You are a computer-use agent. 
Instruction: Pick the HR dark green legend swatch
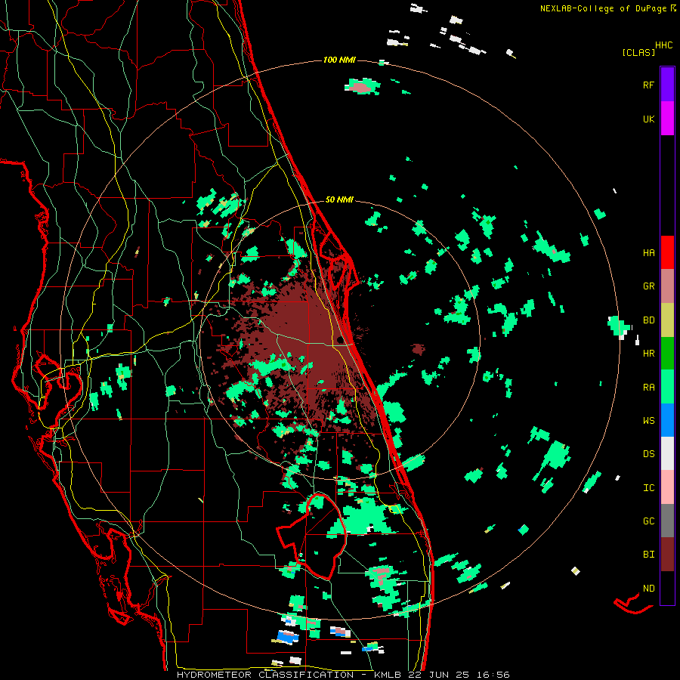coord(667,354)
